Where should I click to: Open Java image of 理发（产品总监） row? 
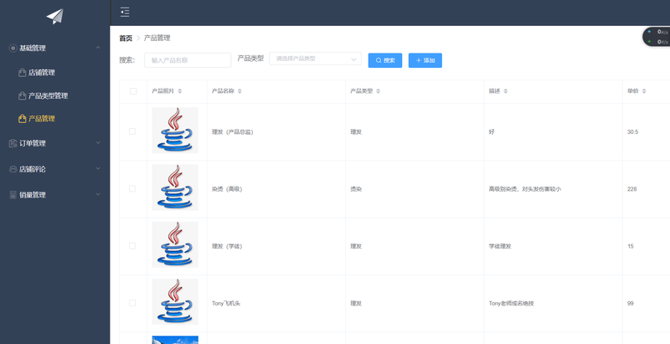click(x=175, y=131)
